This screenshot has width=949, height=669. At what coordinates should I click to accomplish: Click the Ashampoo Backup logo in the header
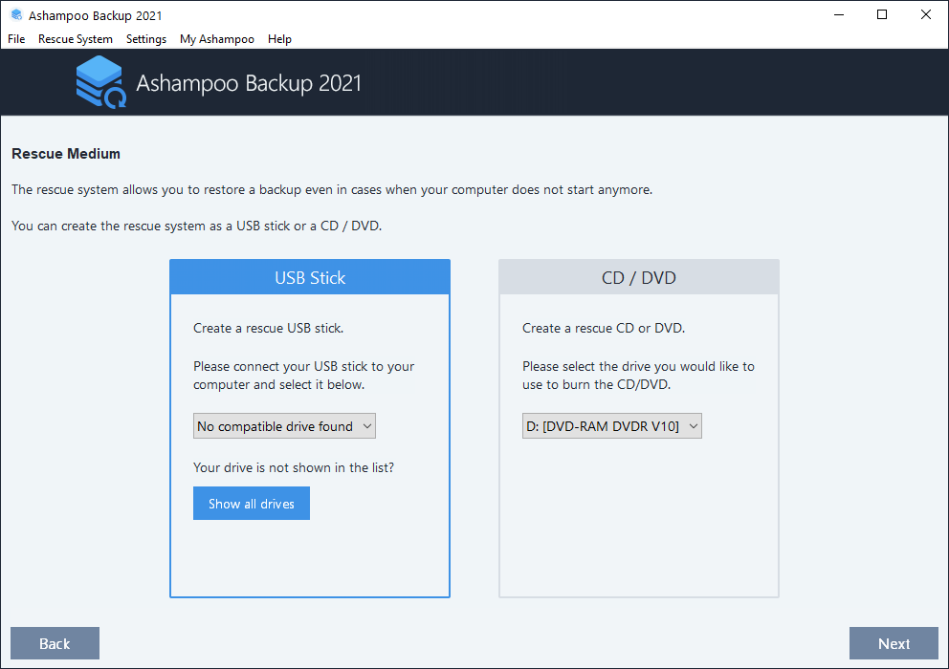pyautogui.click(x=100, y=83)
